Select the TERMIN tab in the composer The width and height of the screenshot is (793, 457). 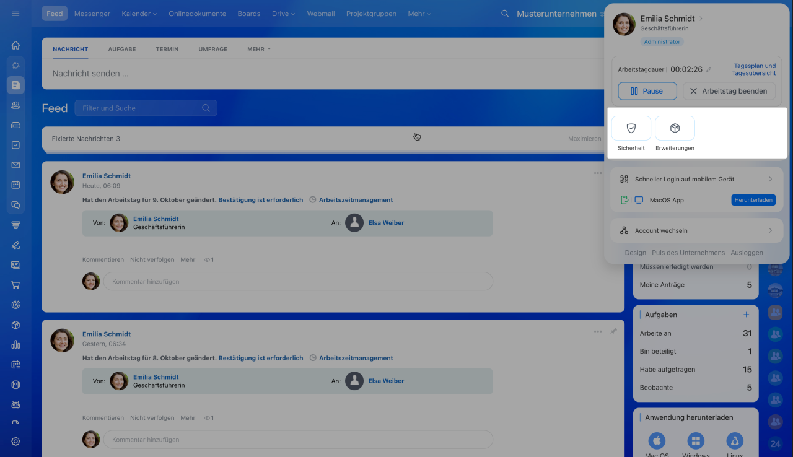click(x=167, y=49)
